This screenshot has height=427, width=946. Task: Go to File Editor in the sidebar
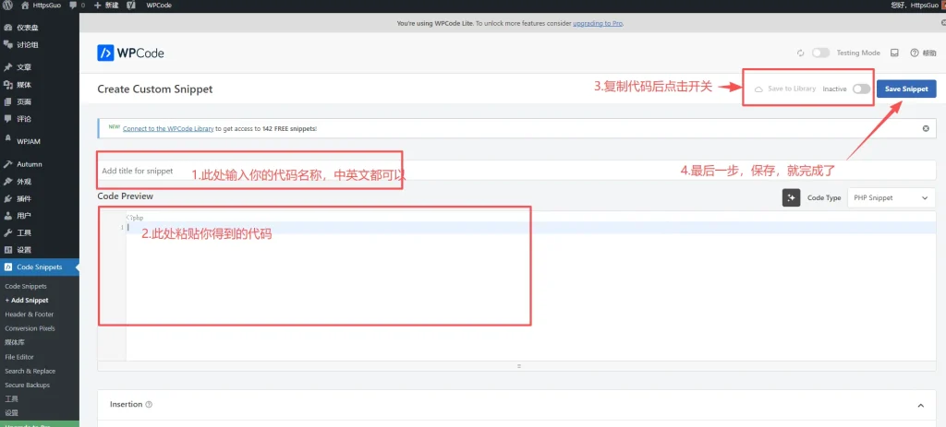[x=19, y=357]
